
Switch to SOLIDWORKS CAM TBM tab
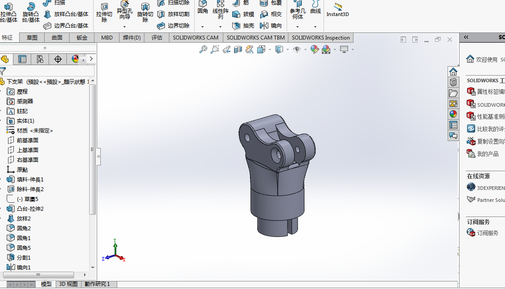[x=256, y=37]
